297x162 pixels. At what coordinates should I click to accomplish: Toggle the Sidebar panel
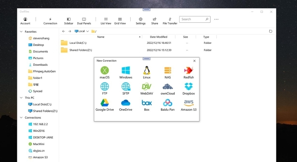(x=69, y=21)
